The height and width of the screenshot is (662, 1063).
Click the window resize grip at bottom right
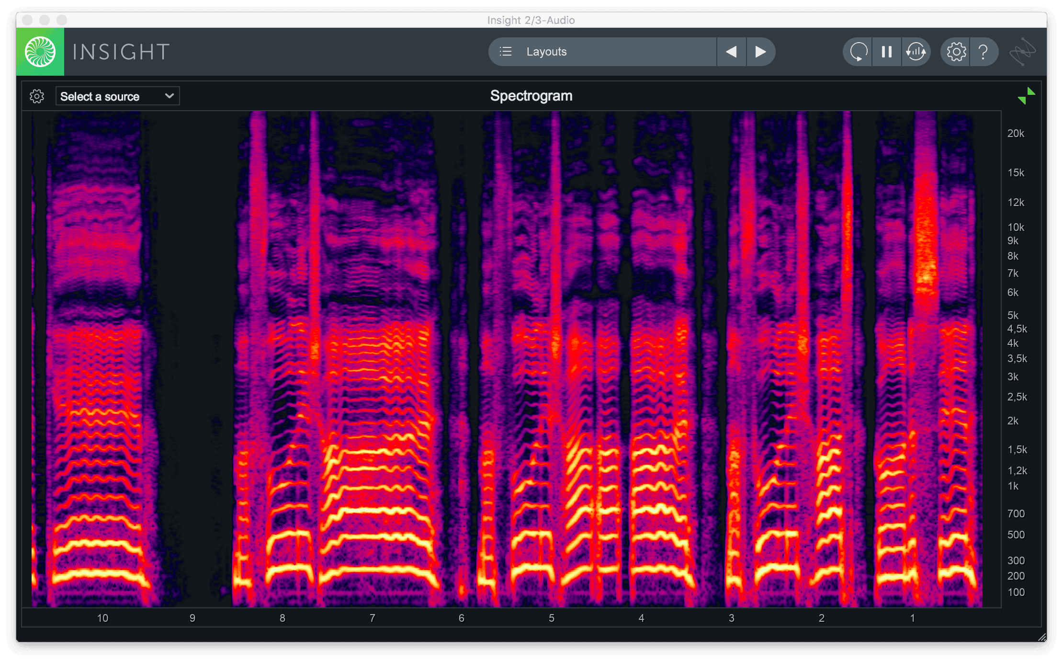click(1042, 637)
